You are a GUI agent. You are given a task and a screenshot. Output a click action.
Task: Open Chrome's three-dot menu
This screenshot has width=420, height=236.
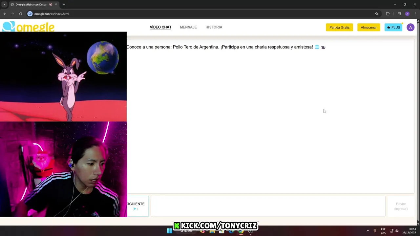[415, 14]
